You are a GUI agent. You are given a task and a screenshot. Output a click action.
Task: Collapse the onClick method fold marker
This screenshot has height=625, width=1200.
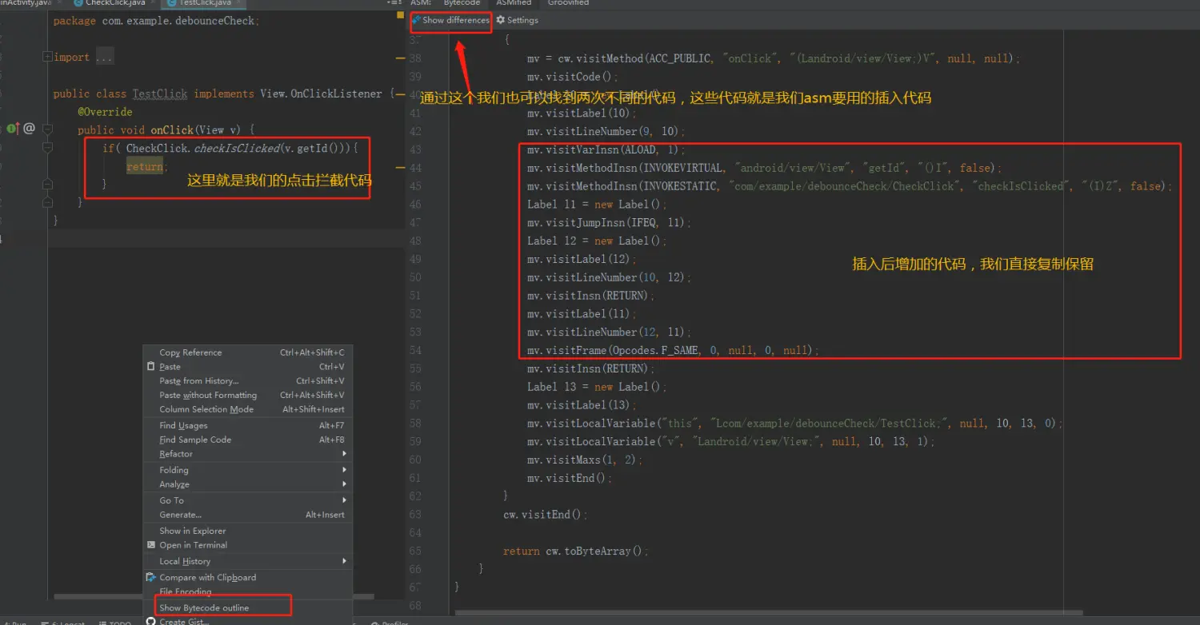click(47, 130)
